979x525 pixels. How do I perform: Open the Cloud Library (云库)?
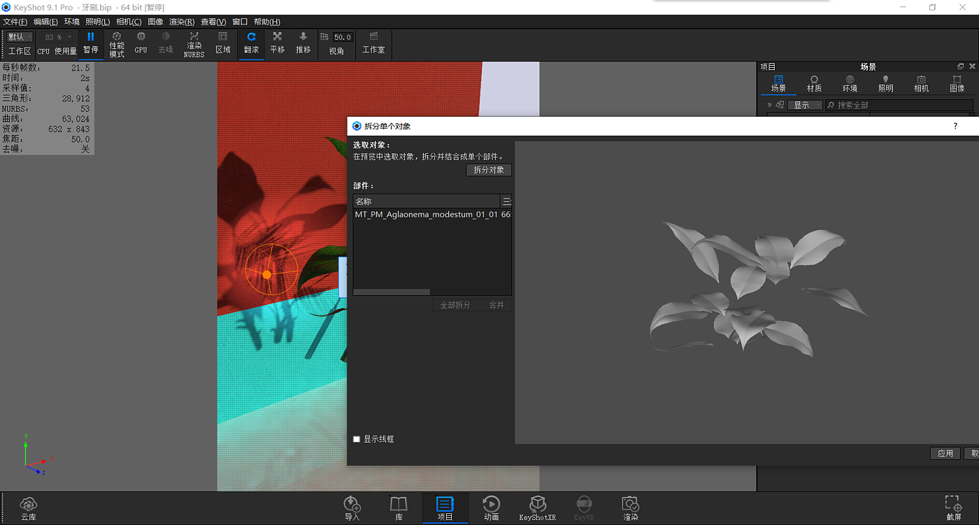[28, 508]
